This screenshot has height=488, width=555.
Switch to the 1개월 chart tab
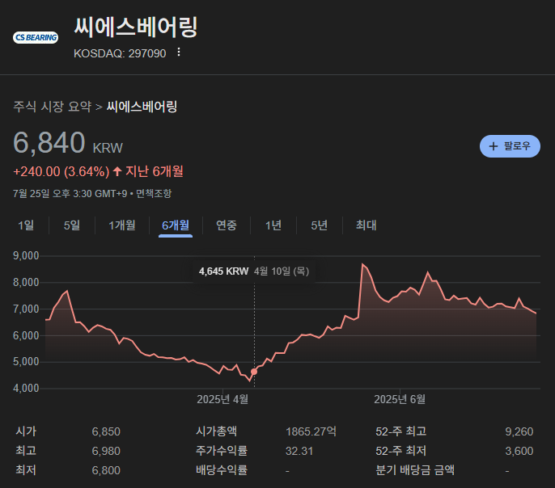tap(122, 225)
